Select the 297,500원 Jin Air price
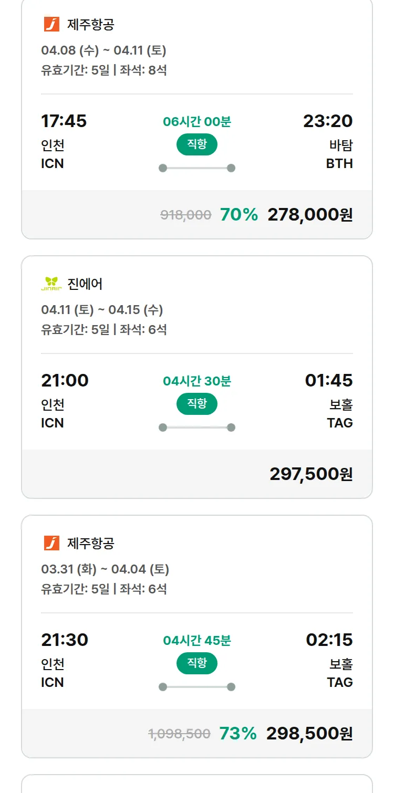Viewport: 394px width, 793px height. pos(311,474)
